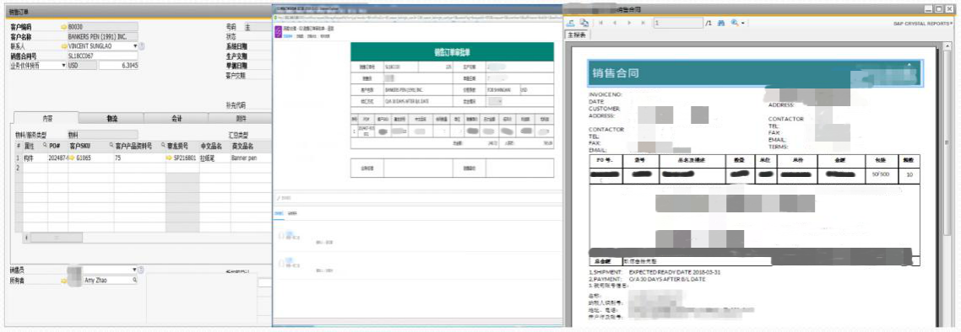Click the 销售订单审批单 header in approval form
The height and width of the screenshot is (332, 961).
[x=453, y=51]
